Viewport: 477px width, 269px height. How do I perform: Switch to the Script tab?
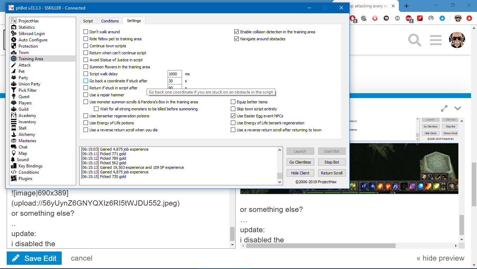[88, 21]
